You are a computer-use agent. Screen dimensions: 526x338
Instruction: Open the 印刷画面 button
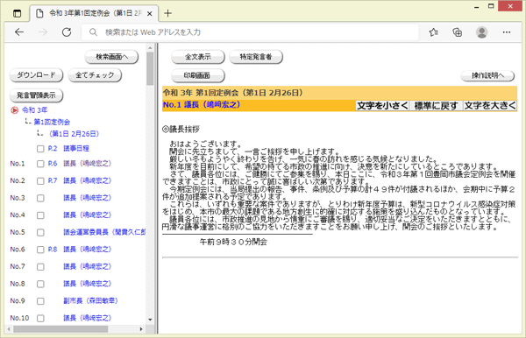click(x=198, y=75)
